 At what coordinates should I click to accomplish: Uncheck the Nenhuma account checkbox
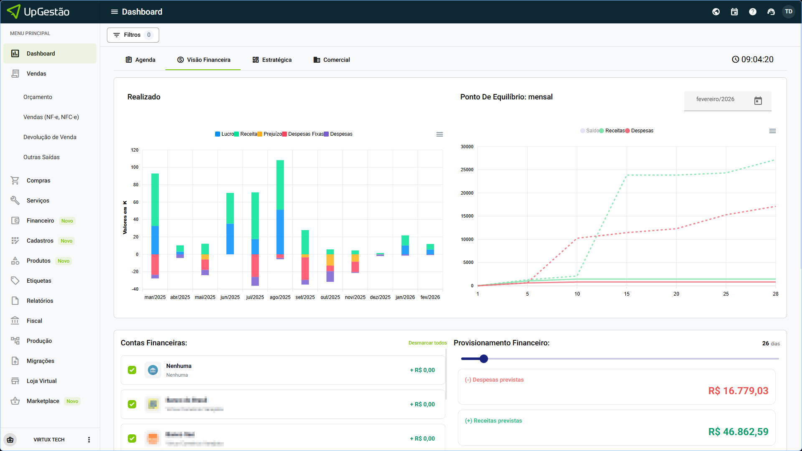point(132,370)
